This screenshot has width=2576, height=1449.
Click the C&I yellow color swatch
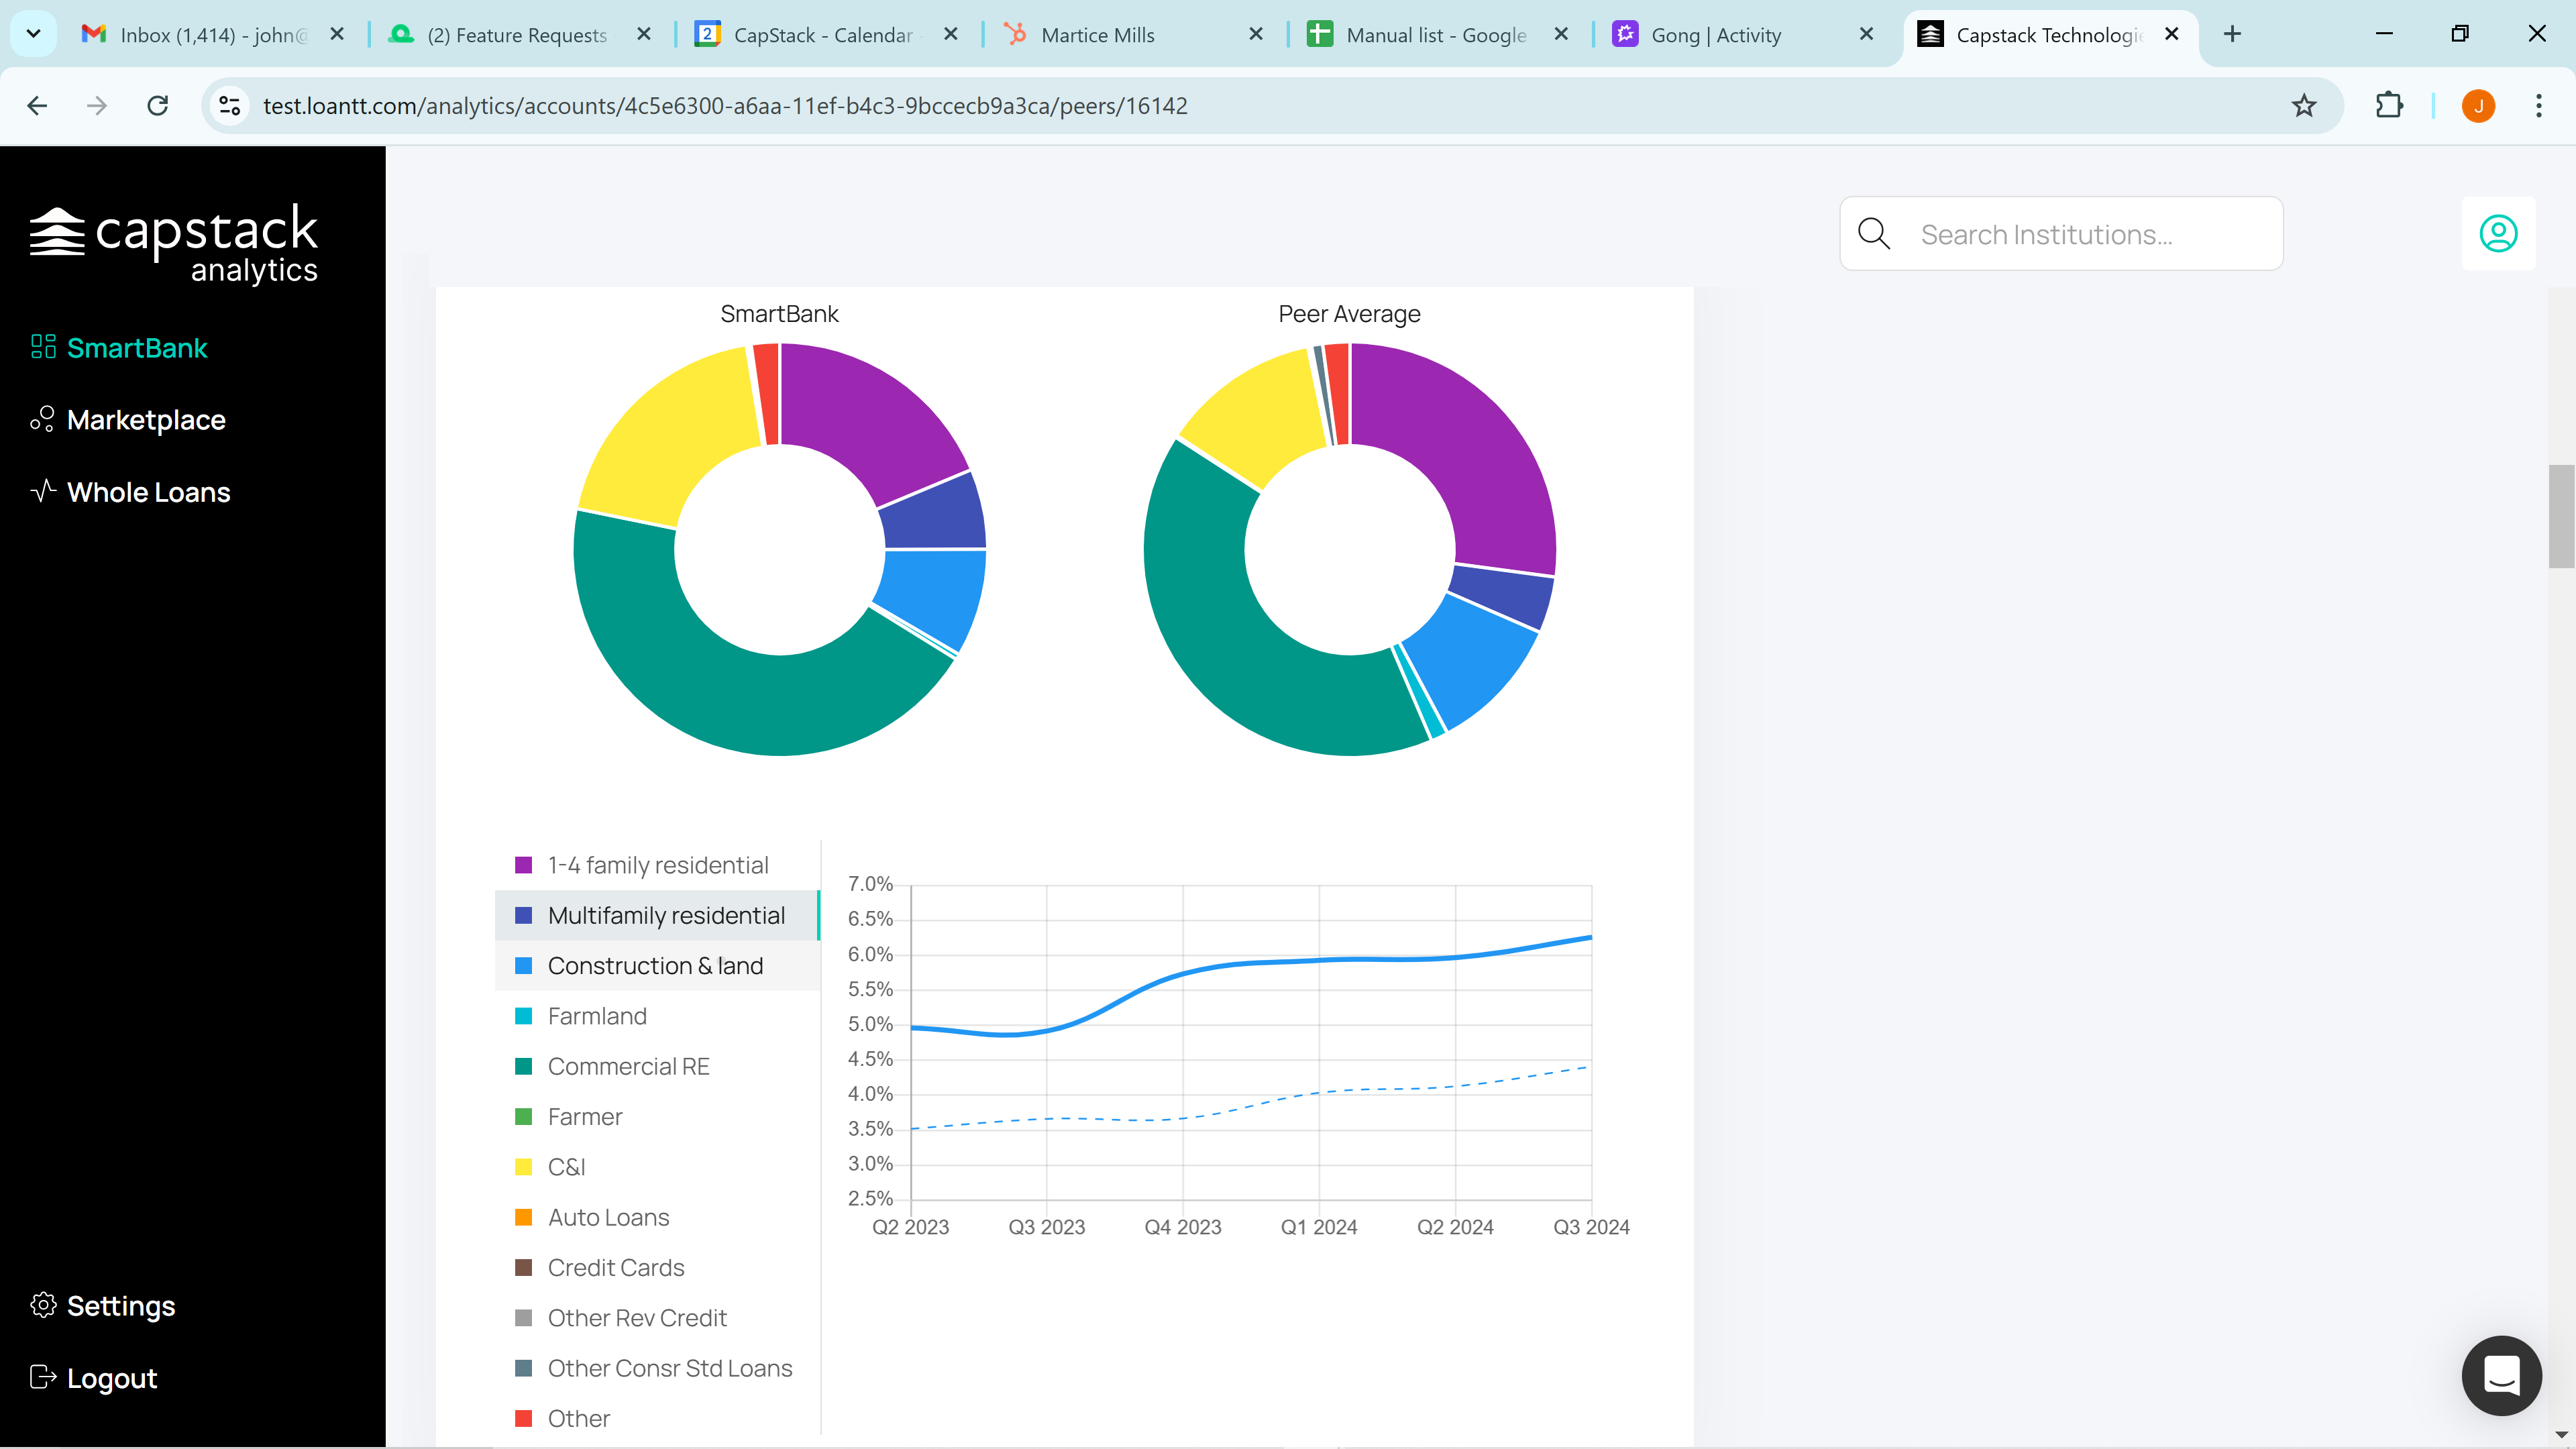tap(523, 1167)
